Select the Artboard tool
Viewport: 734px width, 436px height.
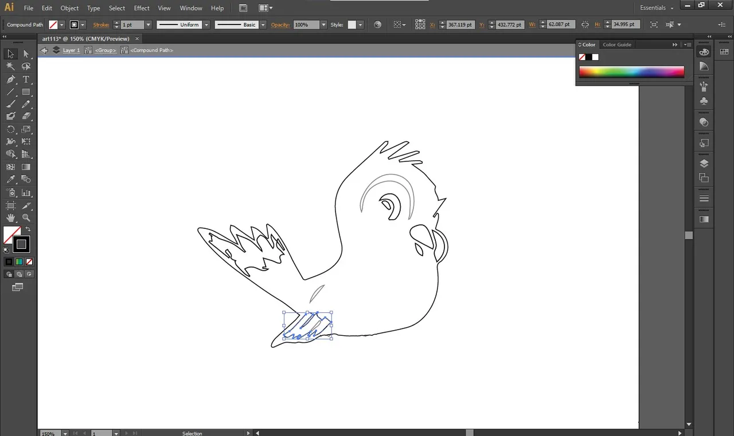(x=10, y=205)
